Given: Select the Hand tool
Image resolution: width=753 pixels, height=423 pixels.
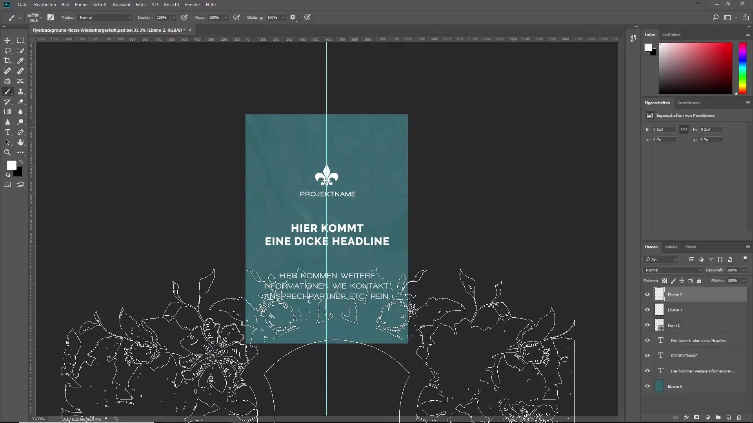Looking at the screenshot, I should [x=20, y=142].
